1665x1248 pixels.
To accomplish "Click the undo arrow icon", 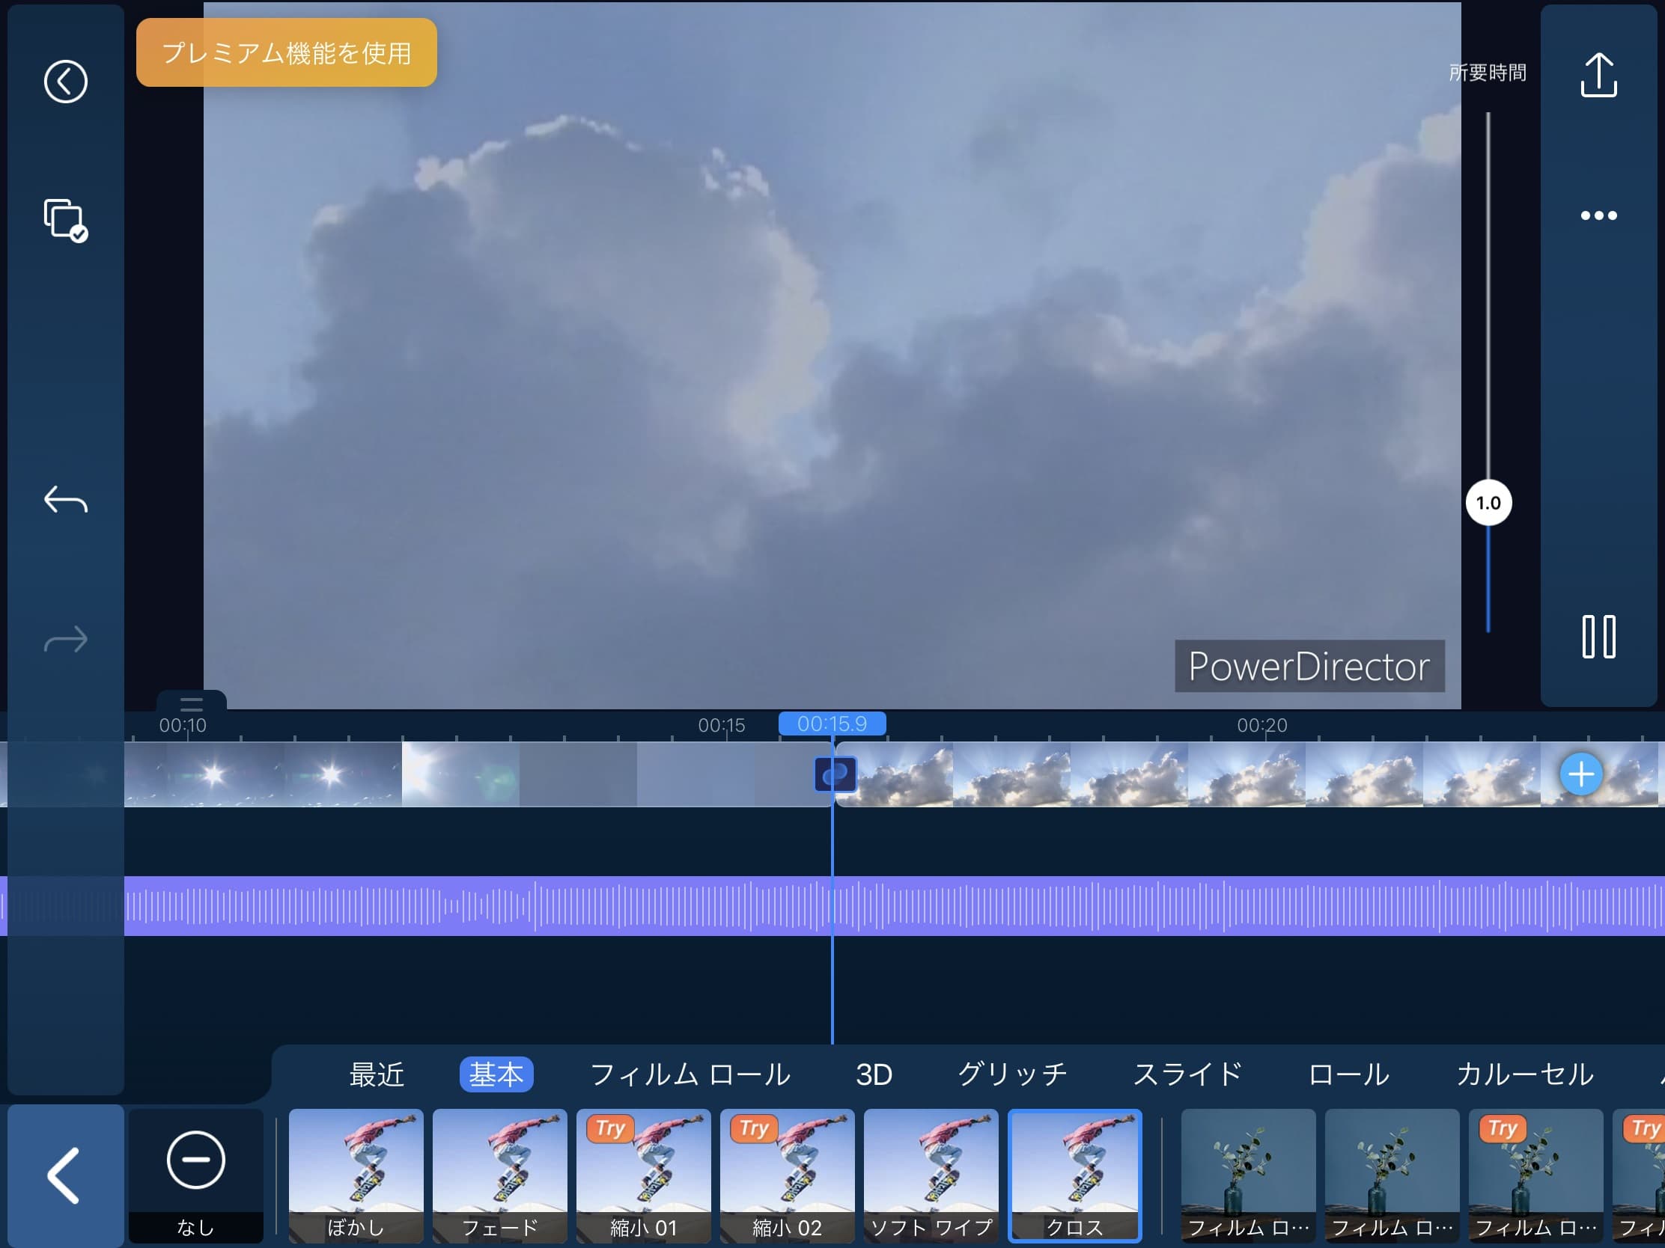I will (x=65, y=500).
